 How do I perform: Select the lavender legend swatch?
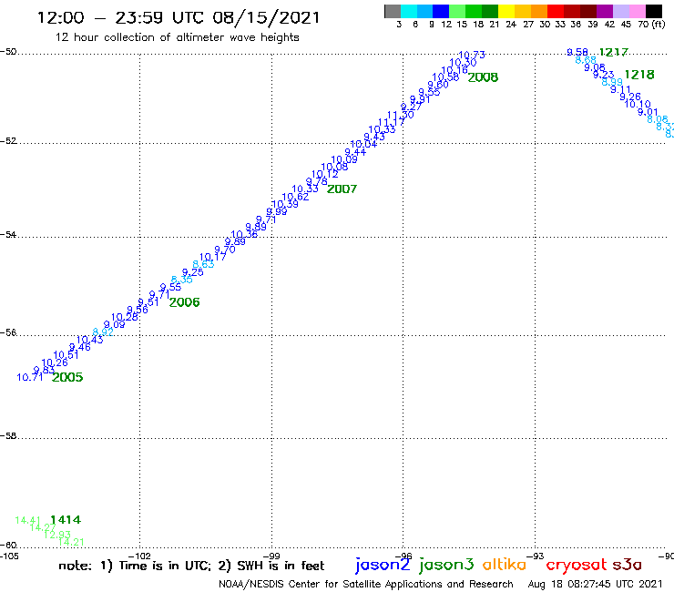[621, 11]
